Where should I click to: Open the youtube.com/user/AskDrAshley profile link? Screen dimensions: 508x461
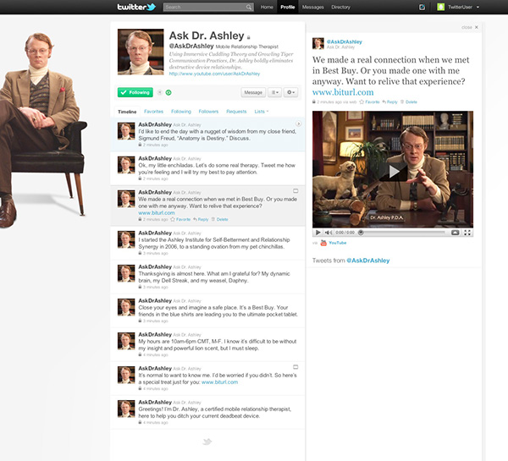(214, 74)
